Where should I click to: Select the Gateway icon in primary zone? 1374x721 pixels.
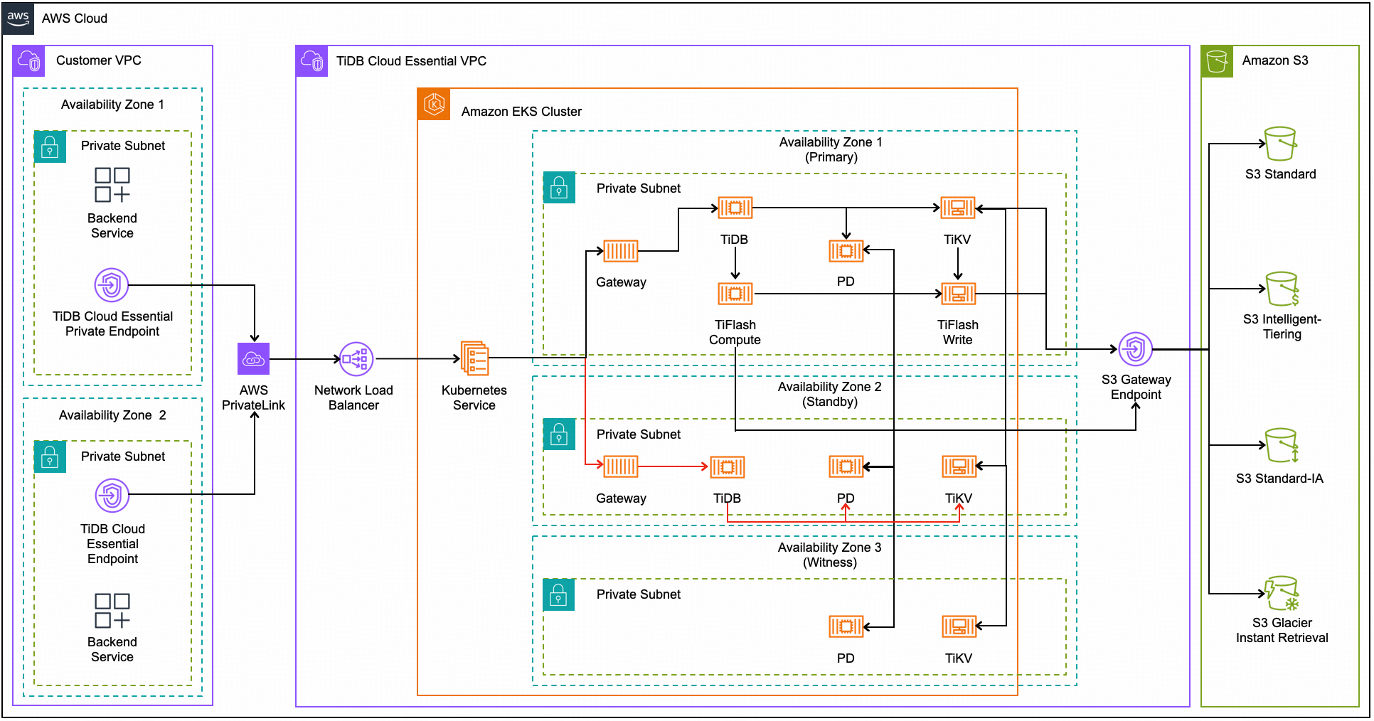(620, 251)
